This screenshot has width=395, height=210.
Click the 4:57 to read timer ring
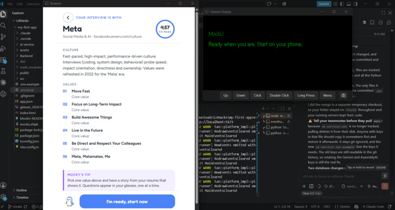[x=165, y=29]
